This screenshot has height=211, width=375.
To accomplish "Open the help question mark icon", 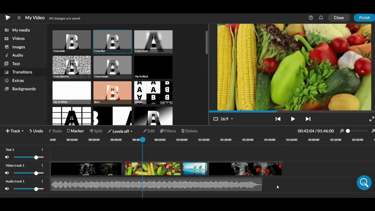I will [x=311, y=18].
